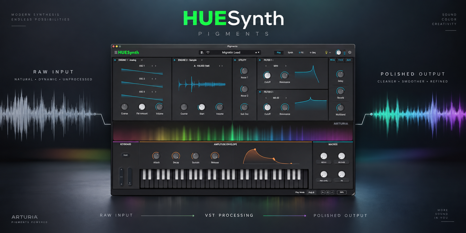Click the redo arrow icon
466x233 pixels.
pos(332,193)
